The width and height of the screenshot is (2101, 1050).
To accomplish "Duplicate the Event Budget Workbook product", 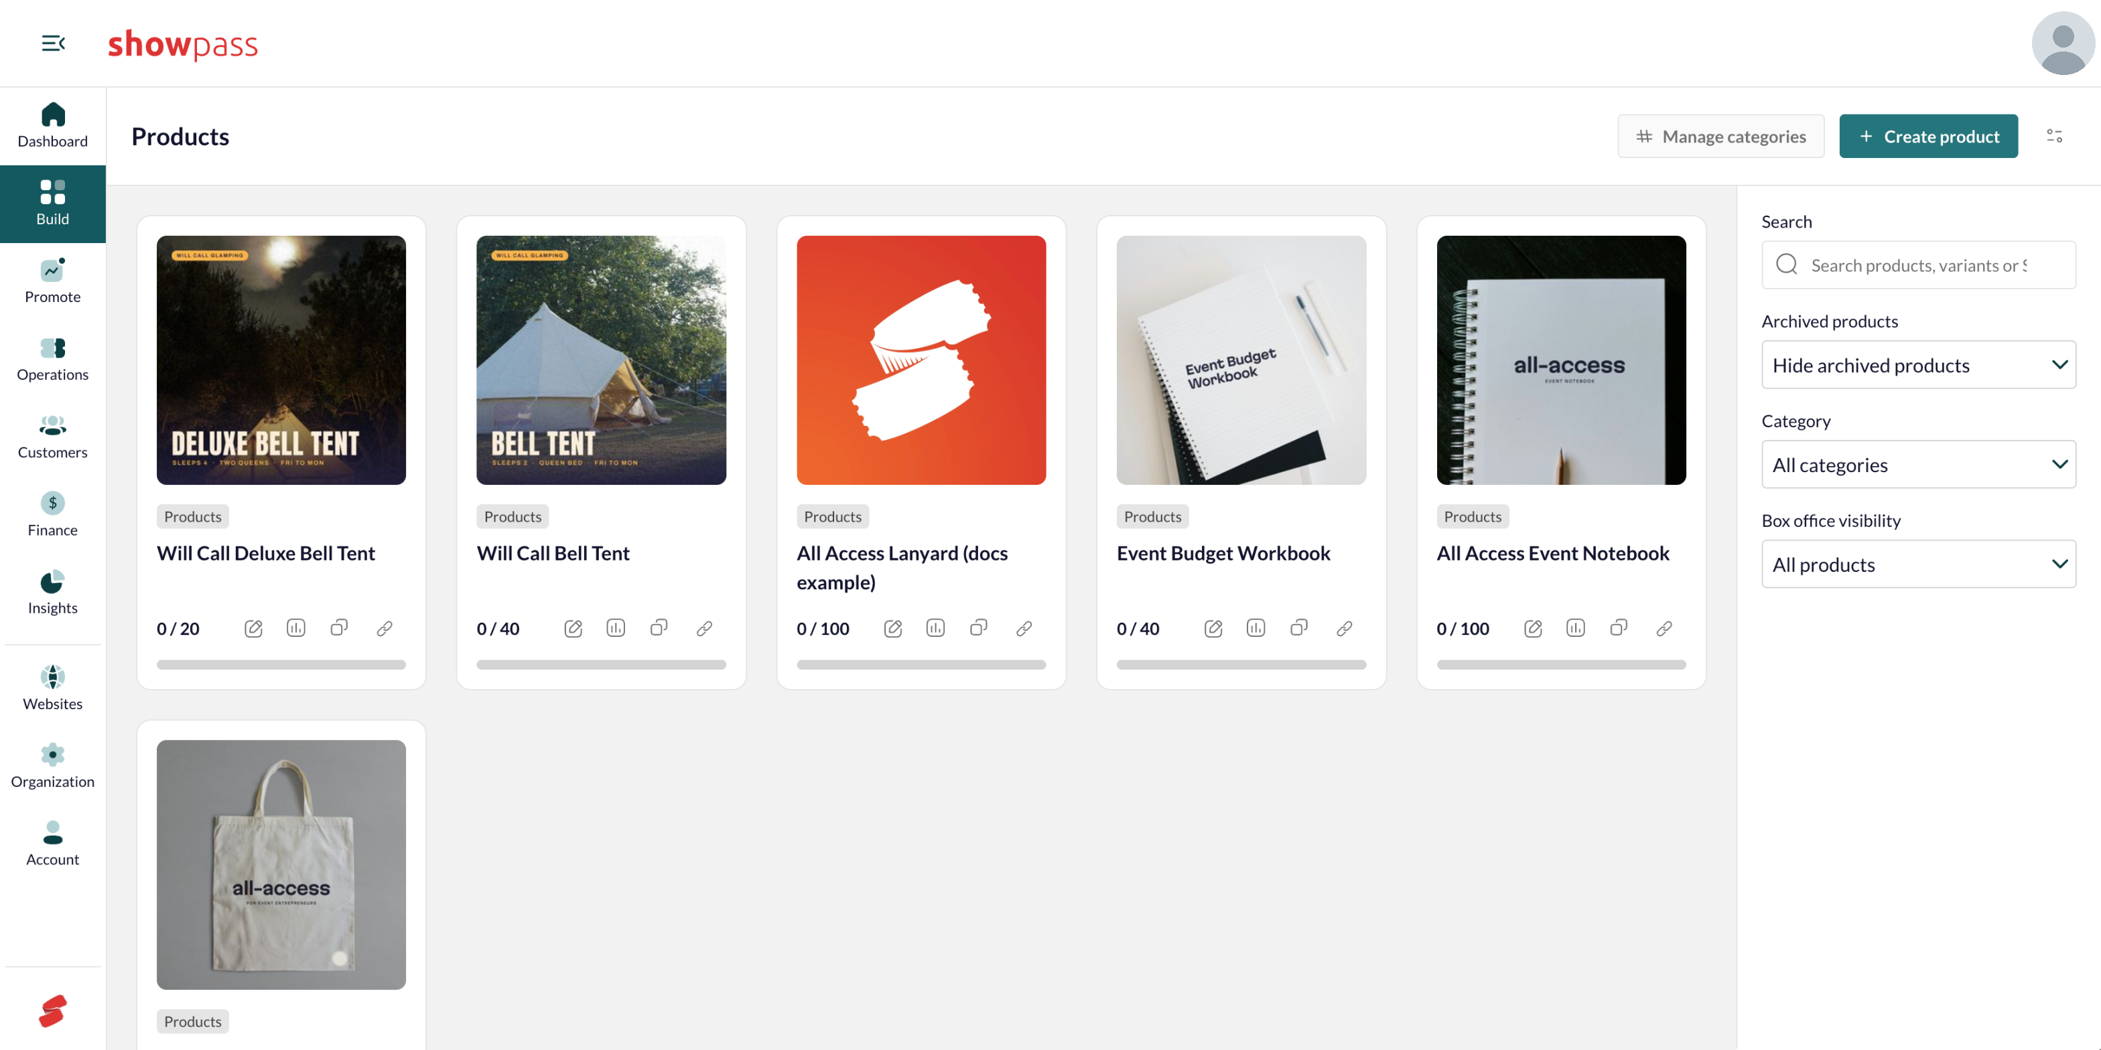I will tap(1299, 627).
